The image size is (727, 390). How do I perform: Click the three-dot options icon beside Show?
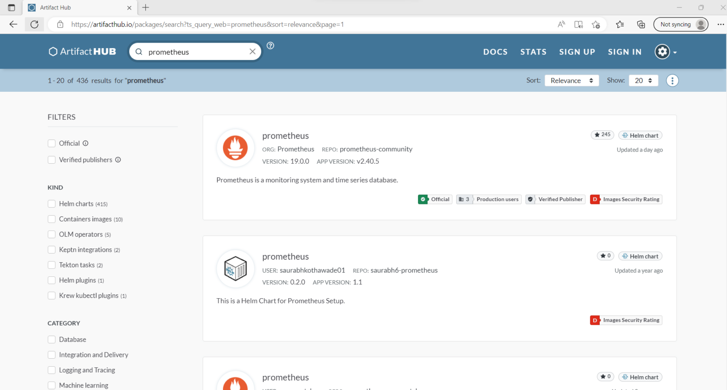[x=672, y=80]
